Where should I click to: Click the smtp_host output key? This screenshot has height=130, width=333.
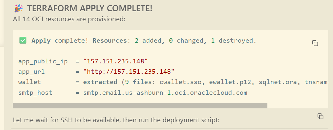[x=35, y=93]
